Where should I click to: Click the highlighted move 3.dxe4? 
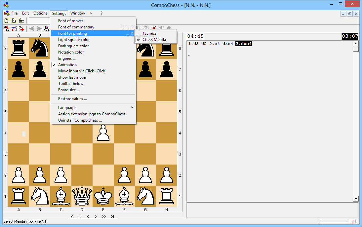(x=244, y=44)
